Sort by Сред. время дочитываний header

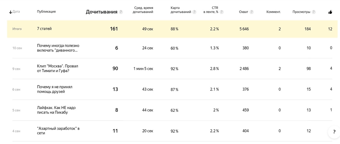point(144,10)
